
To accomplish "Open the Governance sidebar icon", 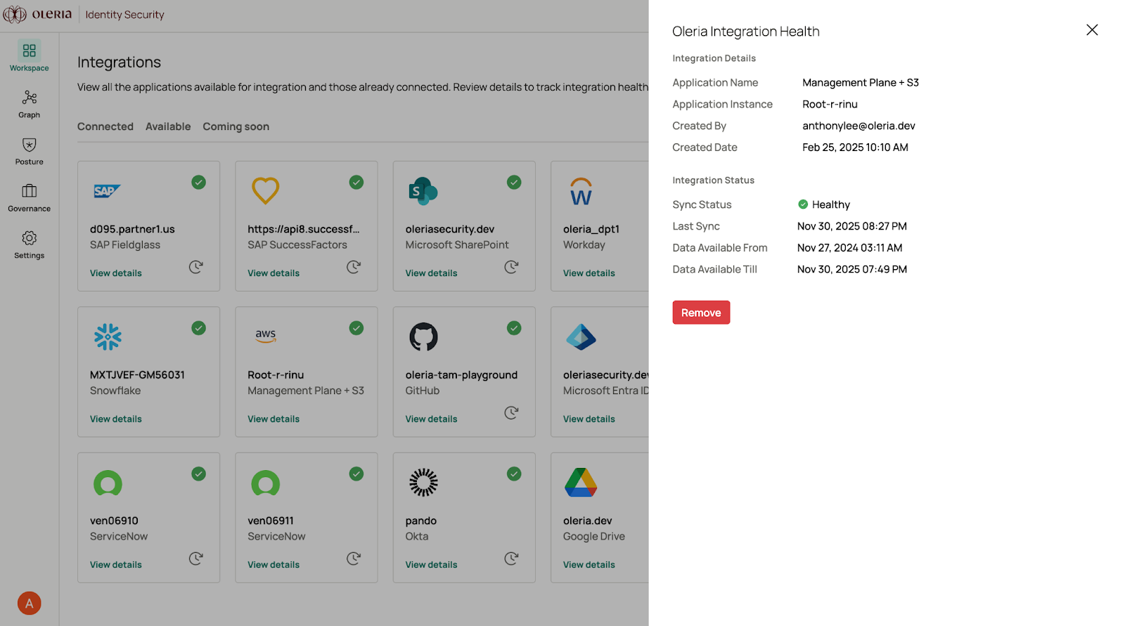I will (30, 191).
